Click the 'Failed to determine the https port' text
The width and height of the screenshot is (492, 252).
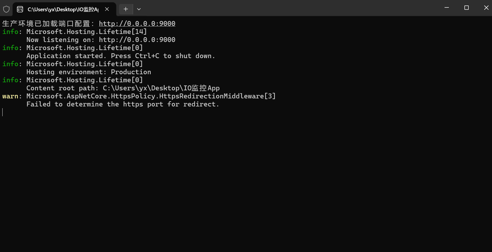pos(122,104)
